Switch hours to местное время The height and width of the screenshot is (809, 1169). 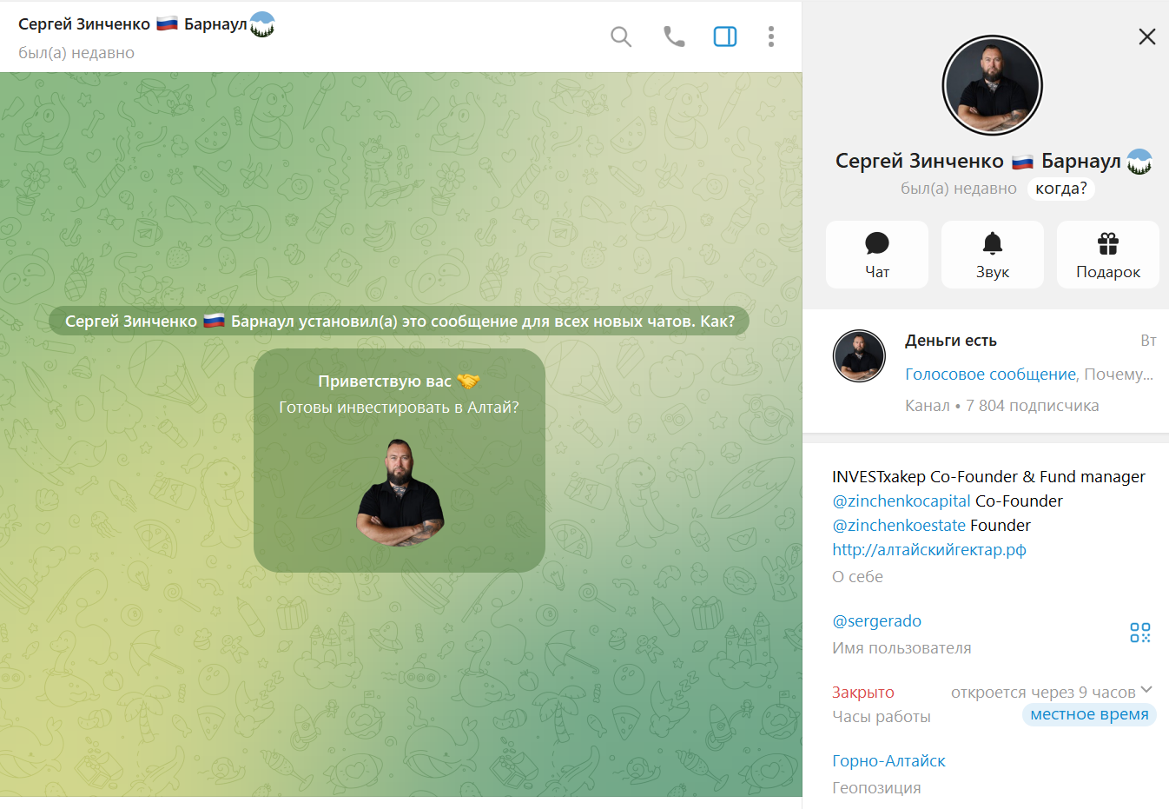[x=1088, y=714]
